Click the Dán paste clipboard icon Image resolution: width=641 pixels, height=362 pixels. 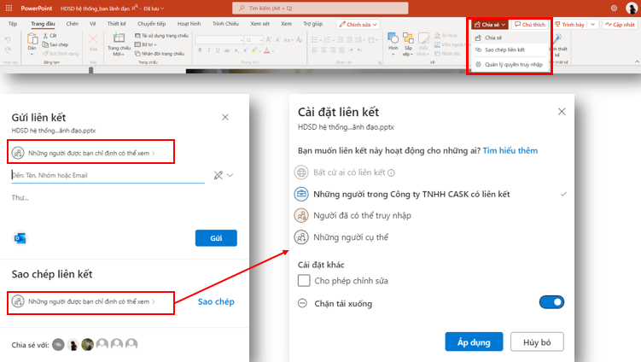point(32,39)
